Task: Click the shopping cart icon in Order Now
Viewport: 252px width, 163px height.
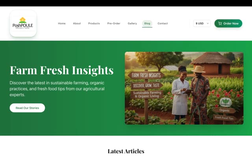Action: click(x=220, y=24)
